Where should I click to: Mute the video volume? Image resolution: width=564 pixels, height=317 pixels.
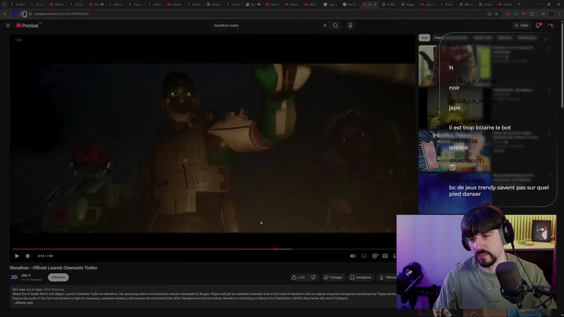(x=28, y=256)
